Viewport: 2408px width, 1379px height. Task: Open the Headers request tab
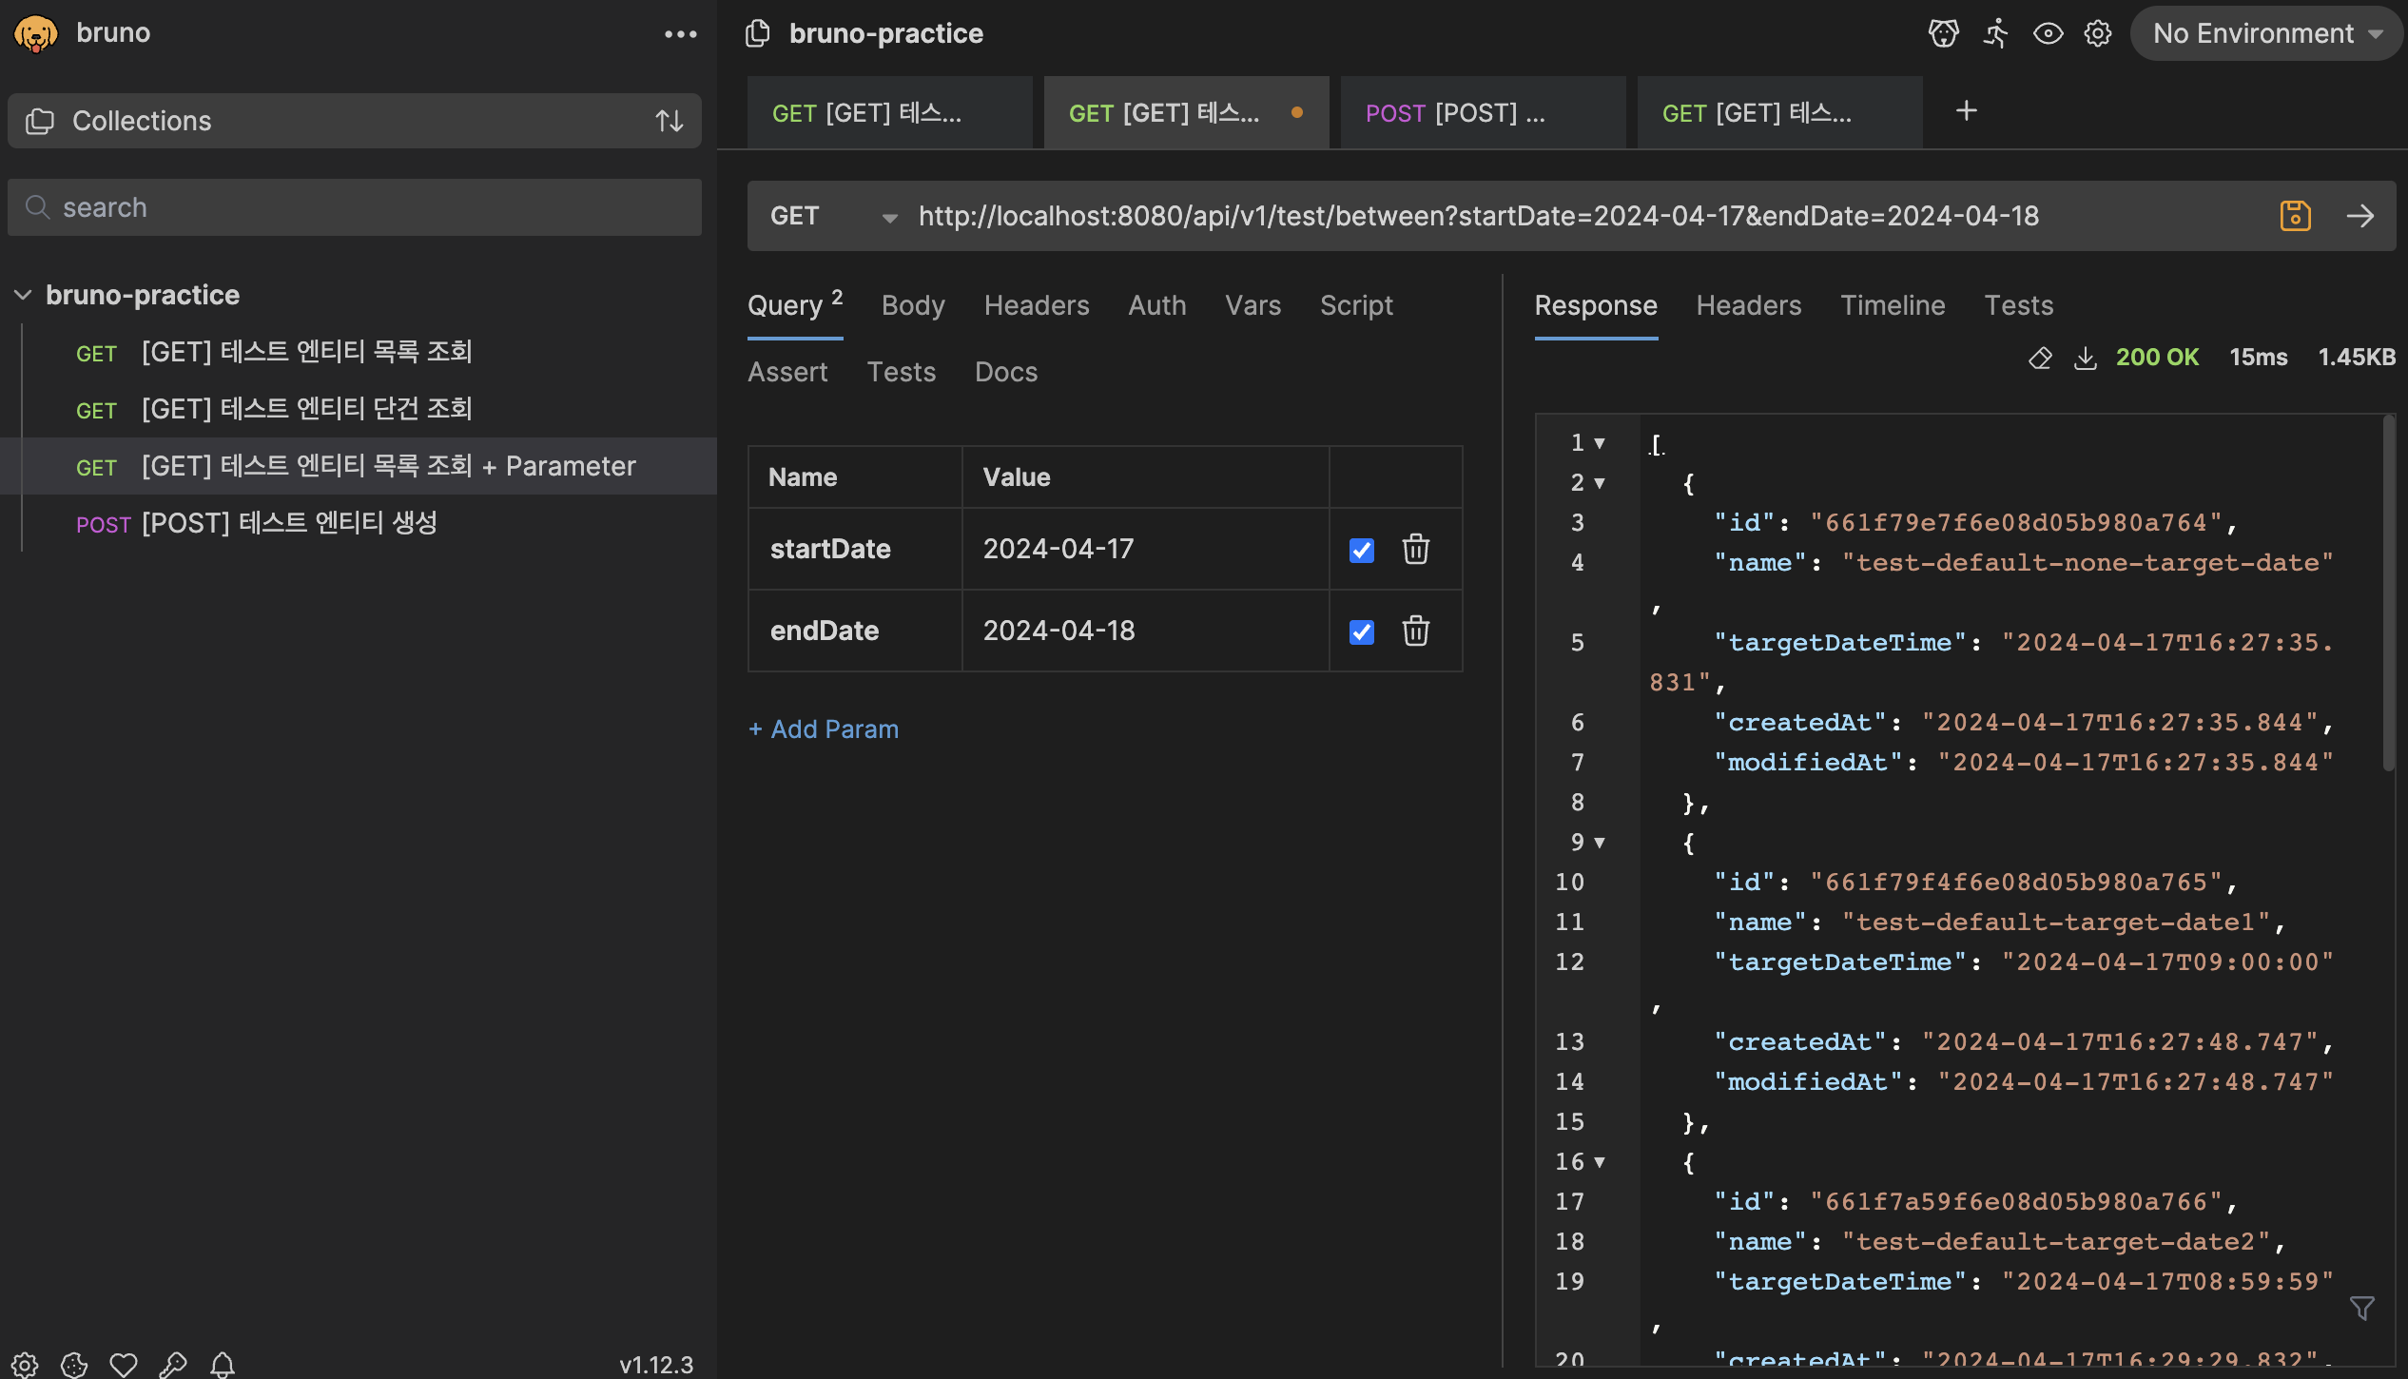[1036, 305]
